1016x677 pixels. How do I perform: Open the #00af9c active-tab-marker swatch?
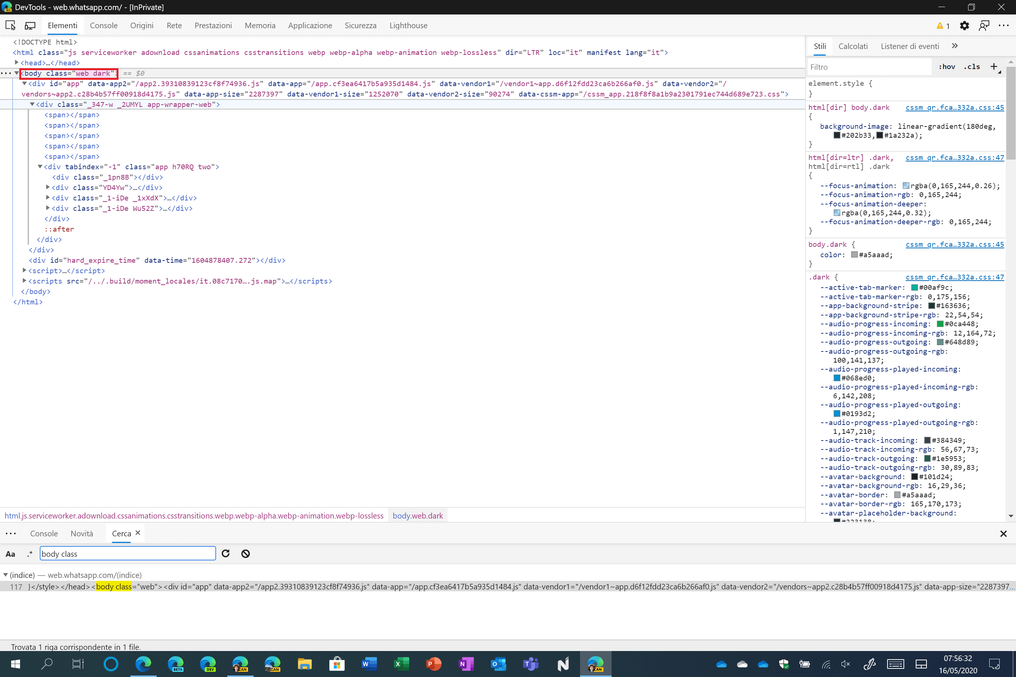[x=914, y=288]
